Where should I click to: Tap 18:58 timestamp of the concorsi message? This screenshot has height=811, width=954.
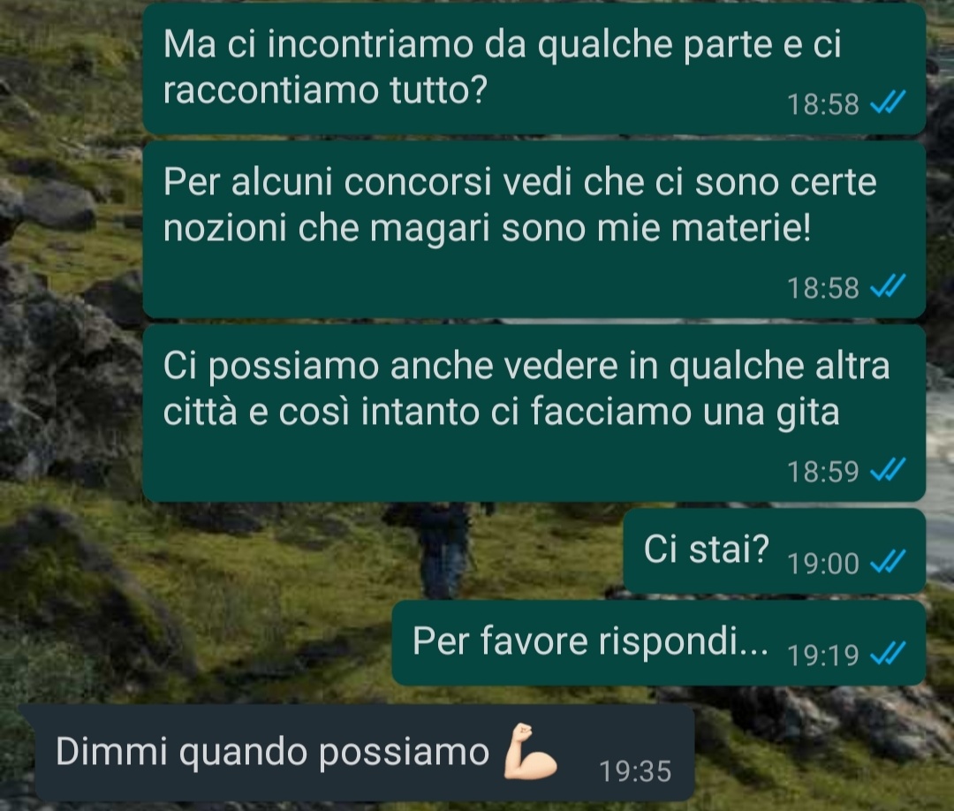[x=822, y=288]
